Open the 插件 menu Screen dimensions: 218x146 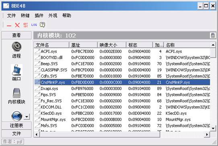tap(39, 15)
